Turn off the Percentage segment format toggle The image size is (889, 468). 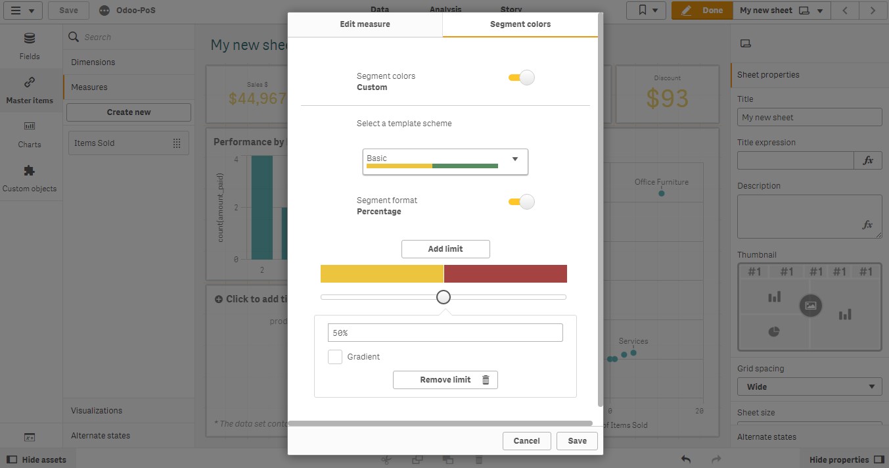[x=521, y=202]
